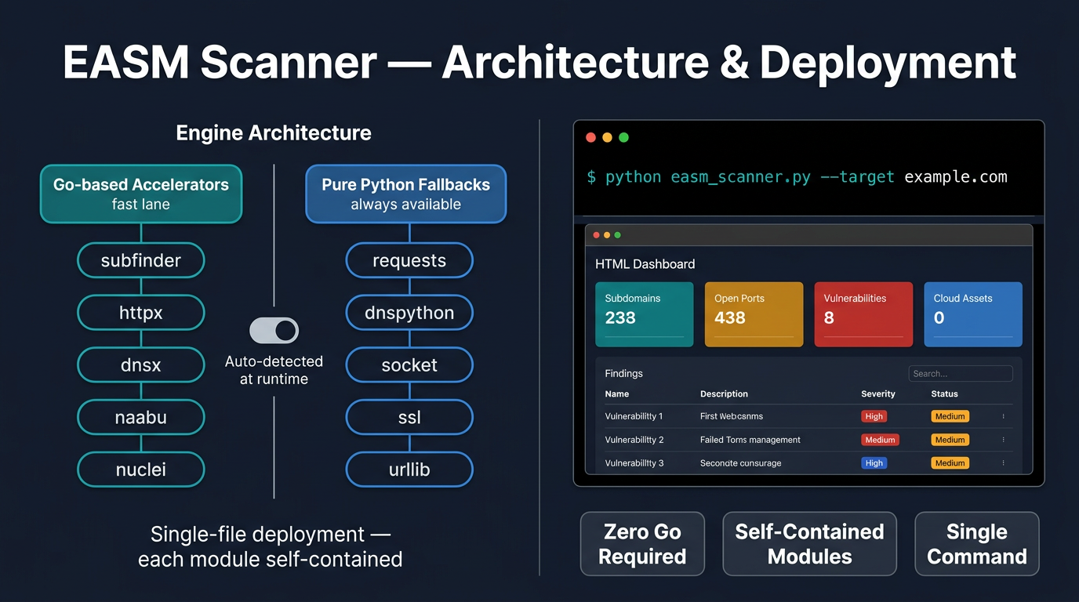Screen dimensions: 1079x602
Task: Sort findings by the Severity column header
Action: pos(878,394)
